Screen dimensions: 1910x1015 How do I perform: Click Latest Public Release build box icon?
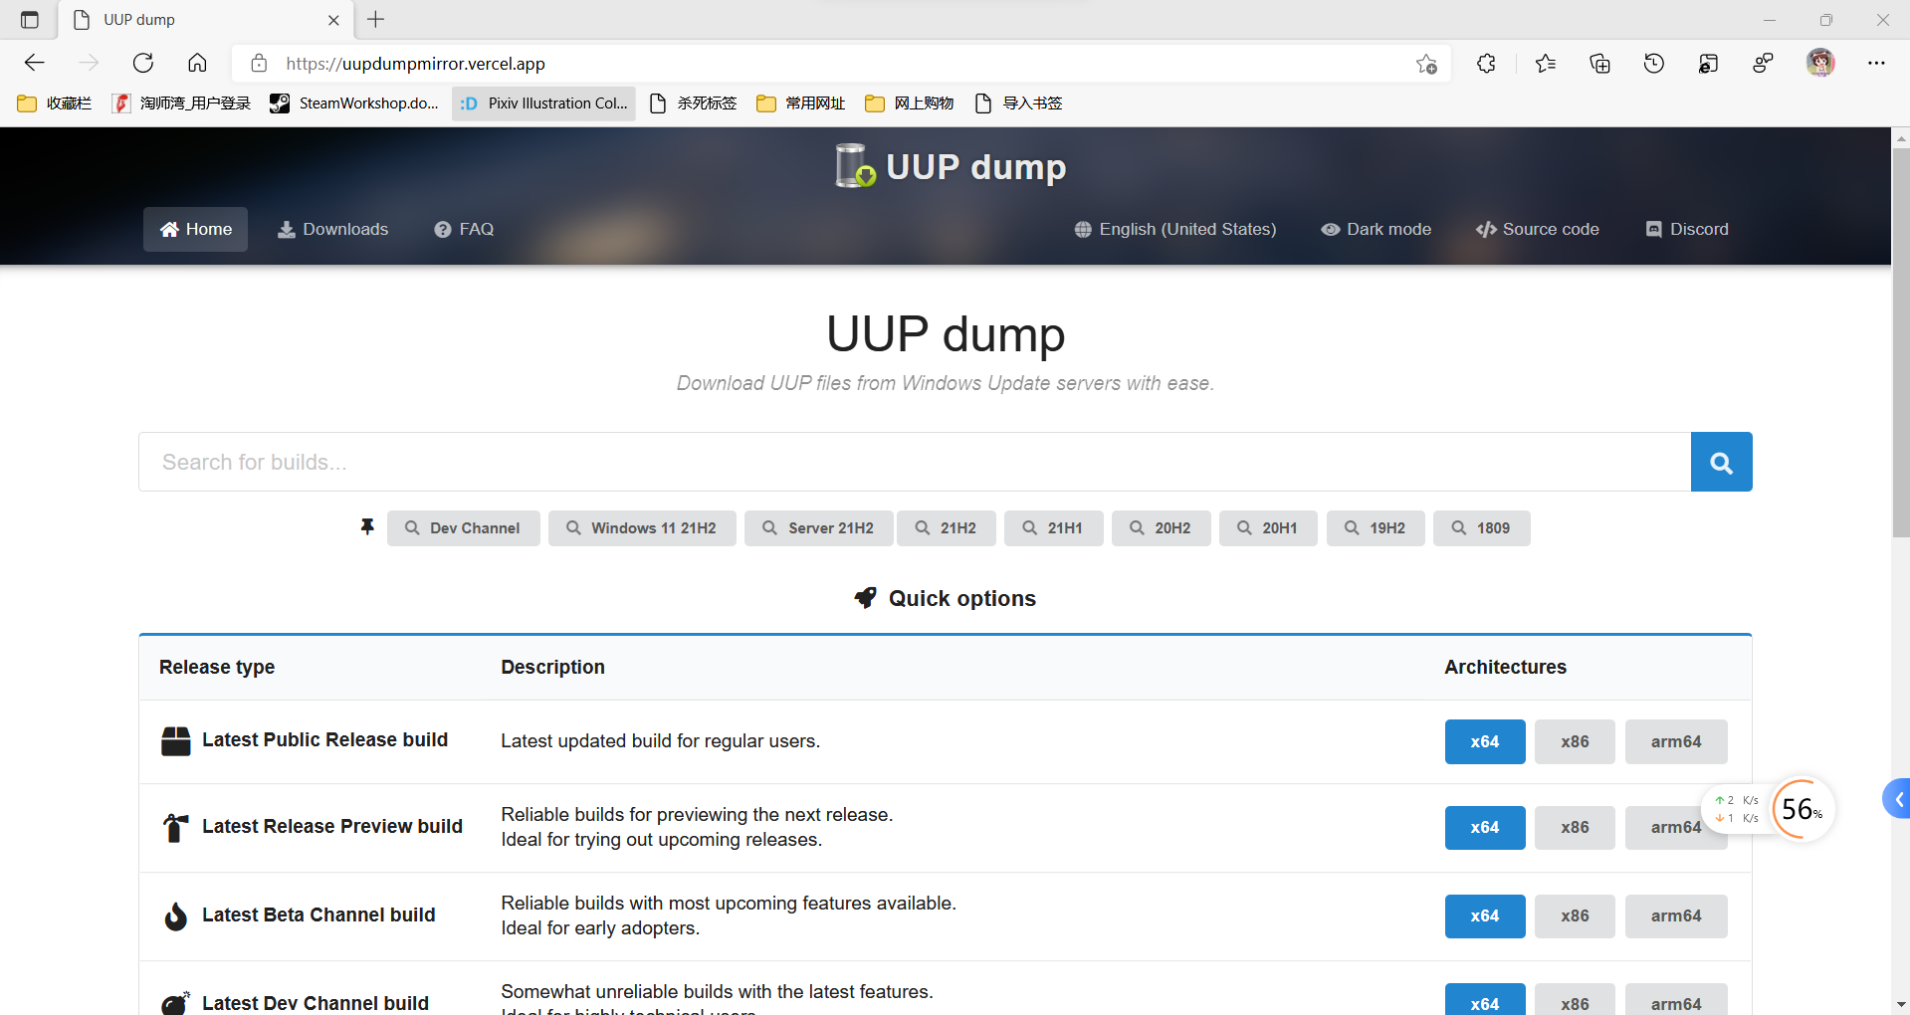[176, 741]
